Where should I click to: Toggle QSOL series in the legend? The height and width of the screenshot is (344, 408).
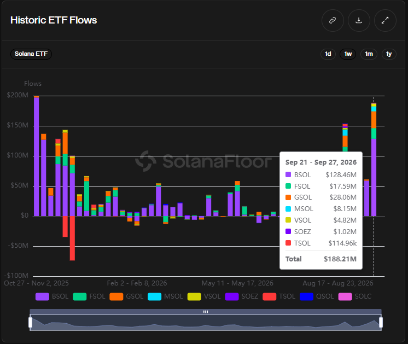click(x=317, y=296)
